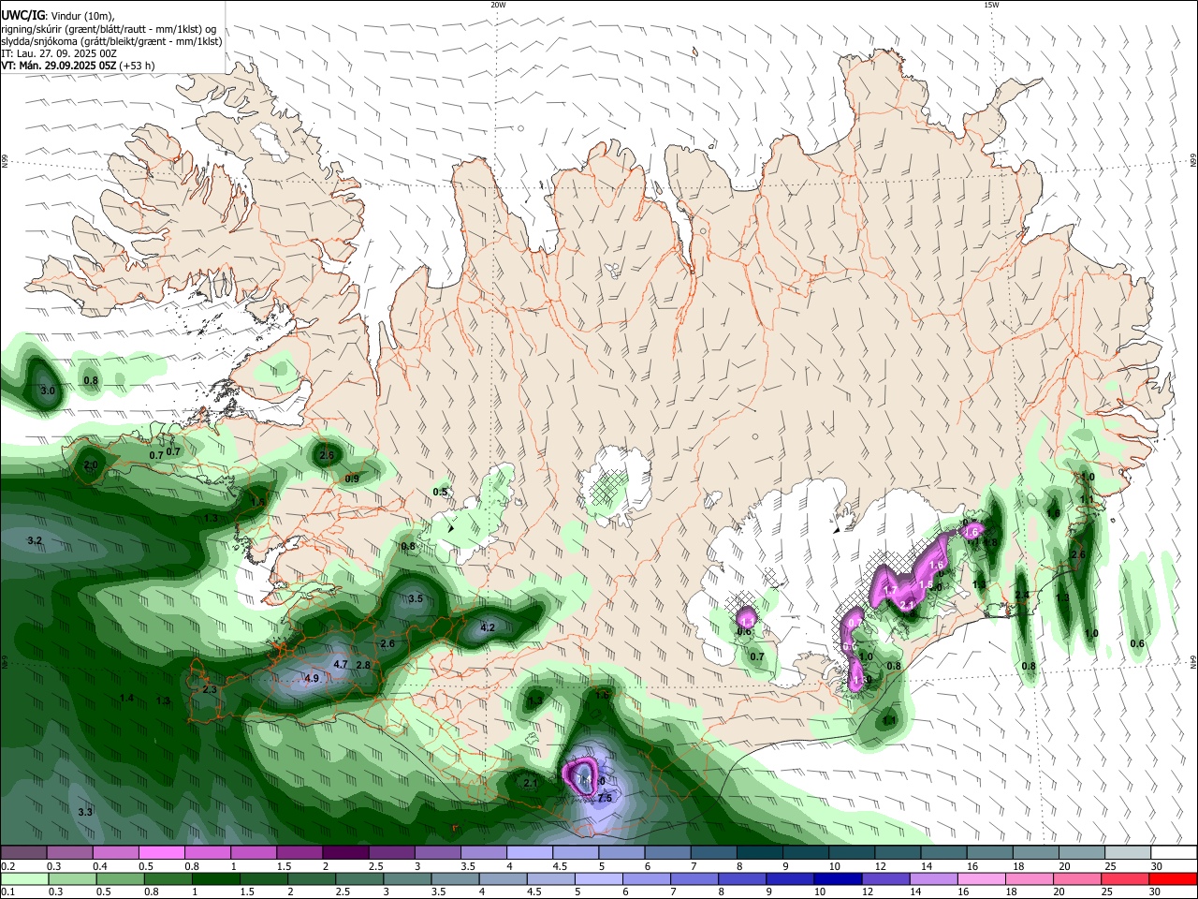The width and height of the screenshot is (1198, 899).
Task: Click the '15W' longitude label
Action: point(991,5)
